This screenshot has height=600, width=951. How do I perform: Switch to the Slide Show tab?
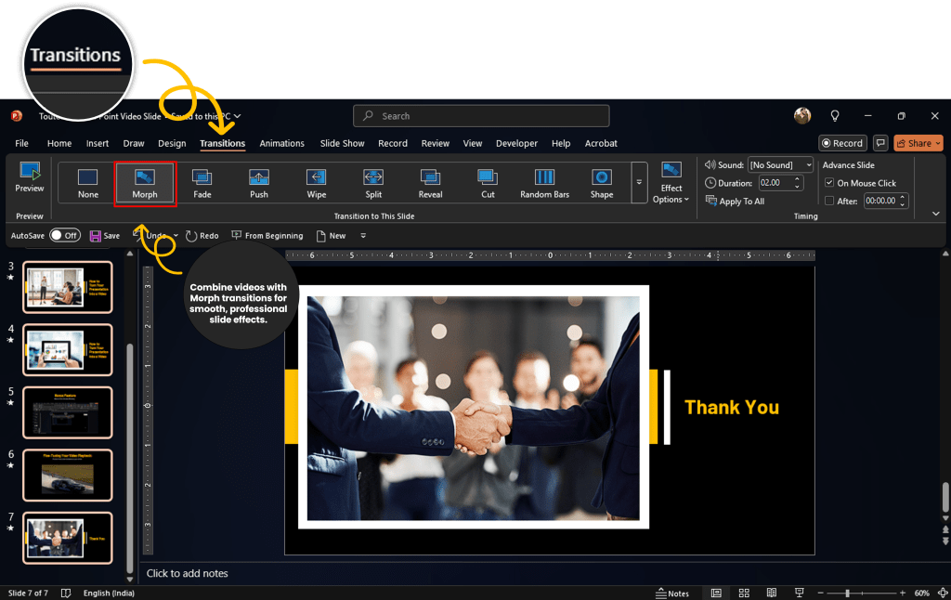tap(342, 144)
